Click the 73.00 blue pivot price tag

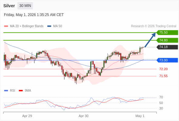tap(167, 60)
